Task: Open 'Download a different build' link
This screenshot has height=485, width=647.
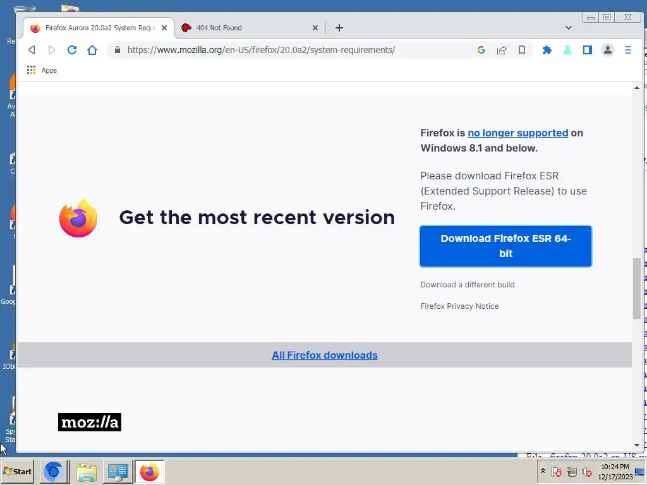Action: [x=468, y=285]
